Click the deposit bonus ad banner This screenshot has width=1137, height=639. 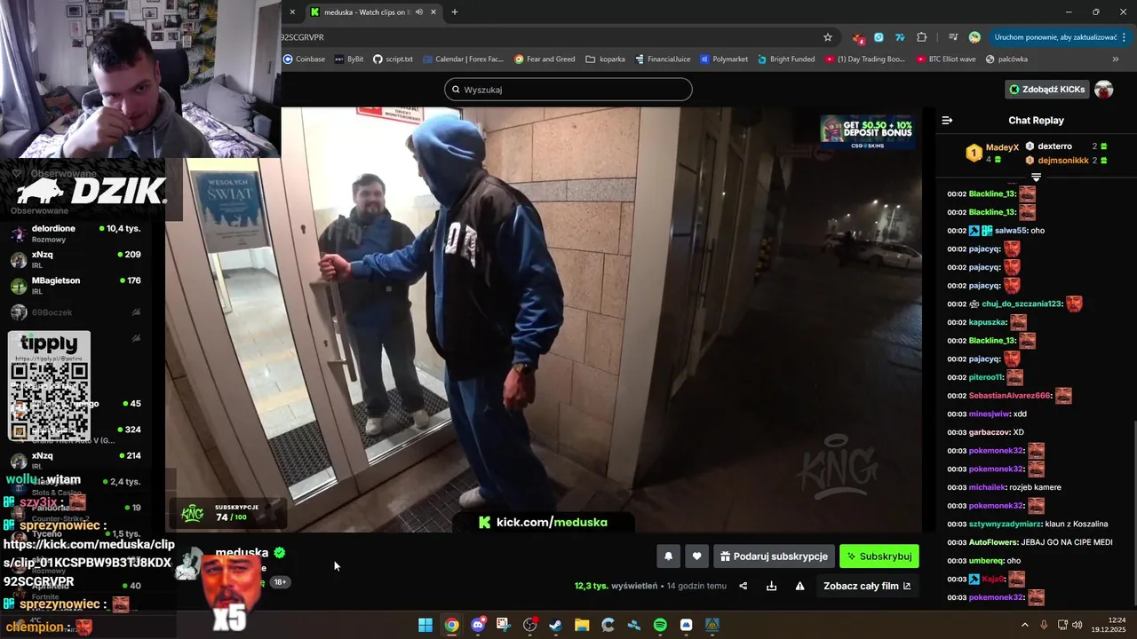click(868, 132)
